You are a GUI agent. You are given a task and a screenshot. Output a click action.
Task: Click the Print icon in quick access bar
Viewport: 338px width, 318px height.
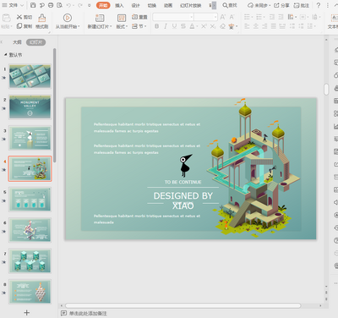point(51,5)
